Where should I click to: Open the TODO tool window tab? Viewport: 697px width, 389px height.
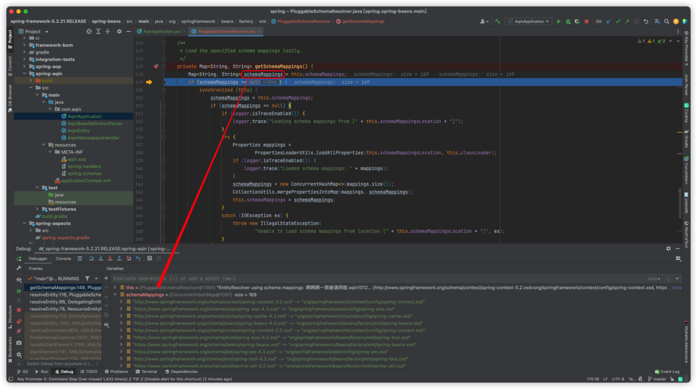pos(89,372)
